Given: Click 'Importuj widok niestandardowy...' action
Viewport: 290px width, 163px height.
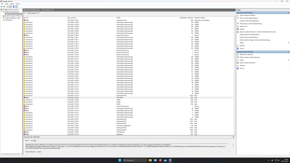Looking at the screenshot, I should (x=250, y=21).
